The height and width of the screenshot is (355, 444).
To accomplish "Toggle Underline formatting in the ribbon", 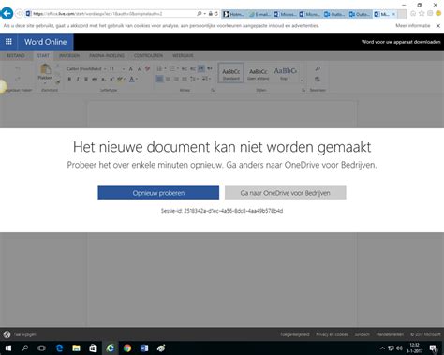I will click(x=86, y=79).
